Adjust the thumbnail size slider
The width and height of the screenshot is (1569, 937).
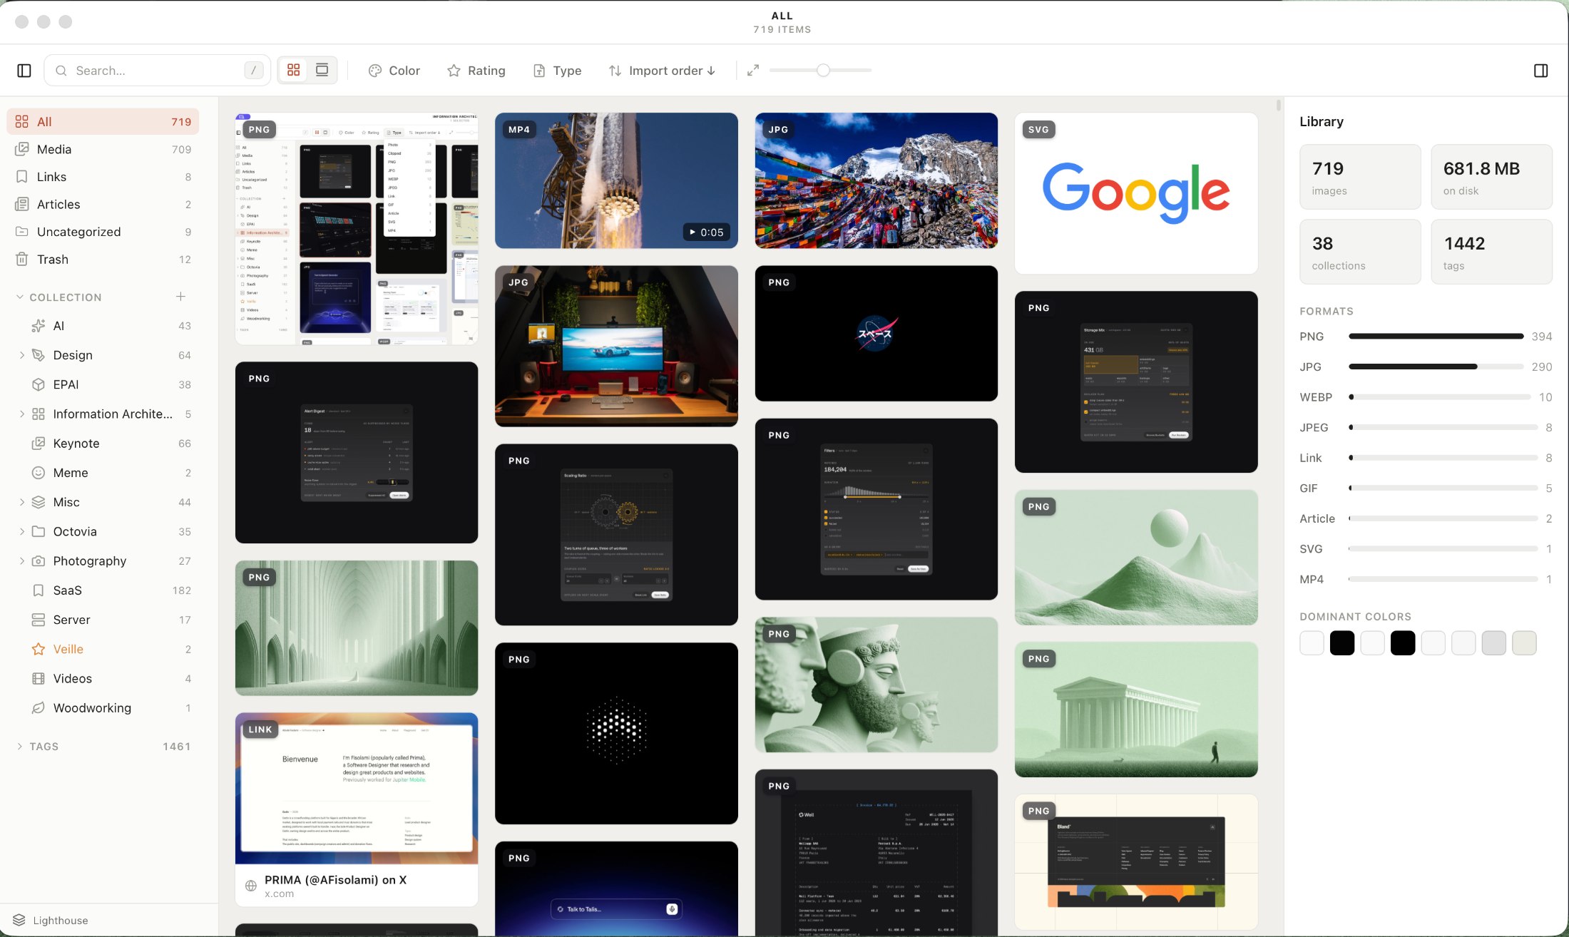[823, 70]
